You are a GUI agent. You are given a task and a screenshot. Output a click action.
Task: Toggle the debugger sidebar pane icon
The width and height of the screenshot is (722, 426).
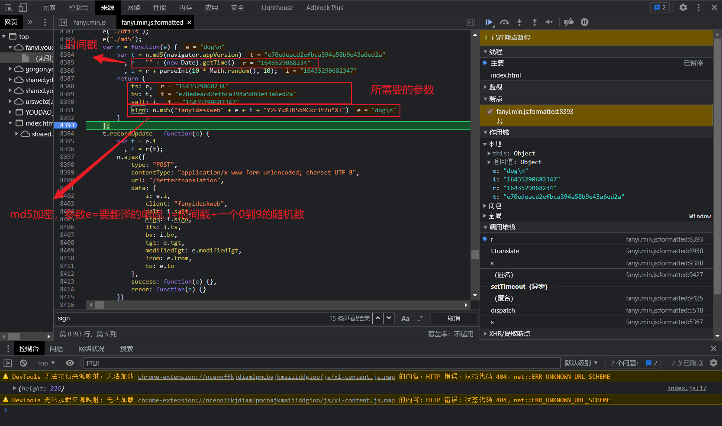[471, 22]
